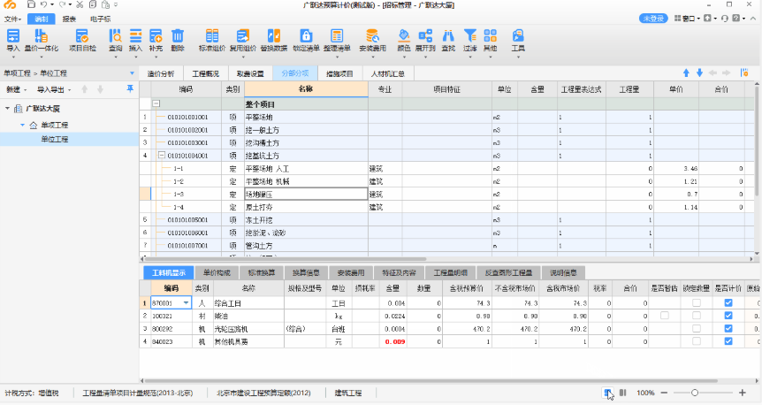The width and height of the screenshot is (762, 405).
Task: Open the 工具 toolbox icon
Action: tap(518, 39)
